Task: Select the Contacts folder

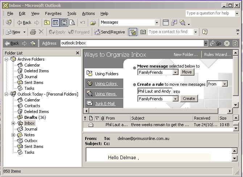Action: 29,106
